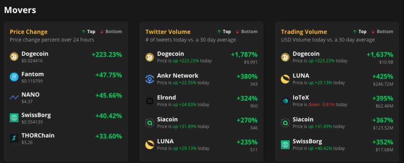Click the NANO coin icon
The image size is (404, 163).
click(x=14, y=97)
